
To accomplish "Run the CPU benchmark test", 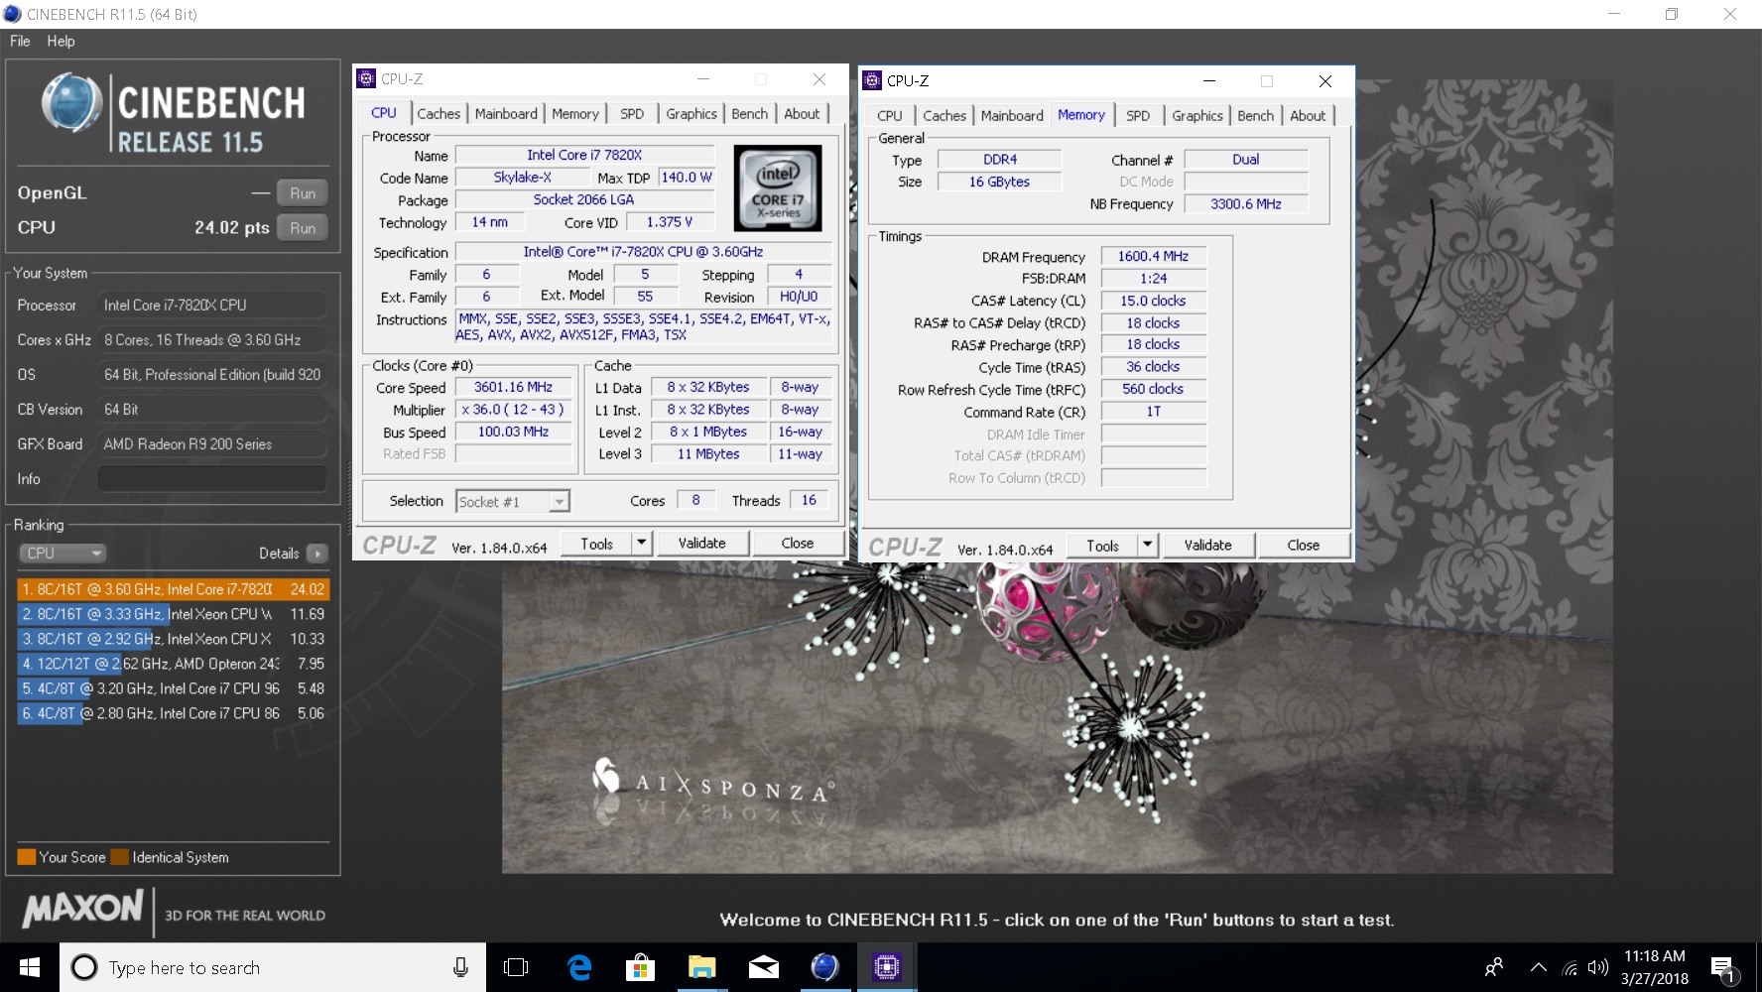I will pyautogui.click(x=303, y=228).
